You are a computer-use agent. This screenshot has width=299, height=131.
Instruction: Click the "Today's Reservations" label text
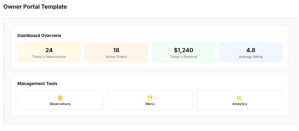coord(49,57)
